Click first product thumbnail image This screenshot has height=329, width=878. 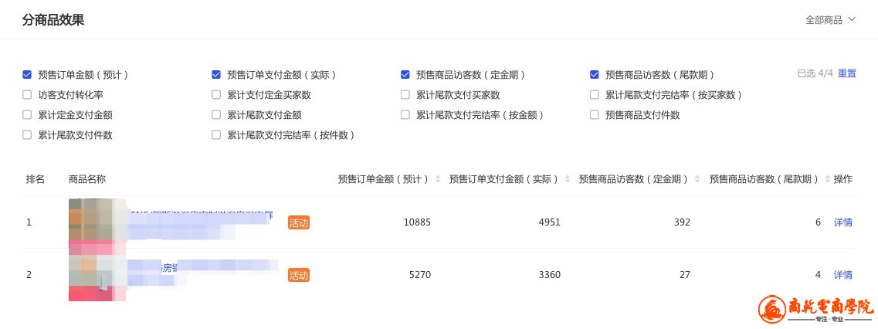(97, 224)
